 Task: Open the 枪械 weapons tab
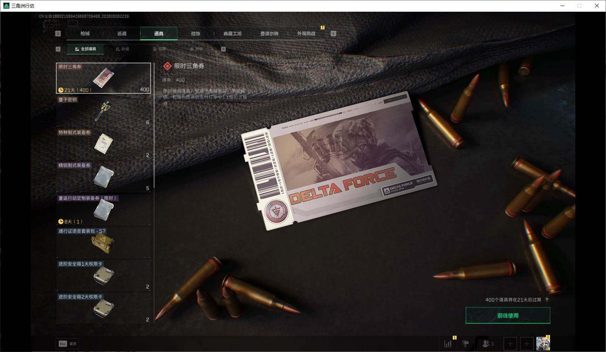[85, 34]
